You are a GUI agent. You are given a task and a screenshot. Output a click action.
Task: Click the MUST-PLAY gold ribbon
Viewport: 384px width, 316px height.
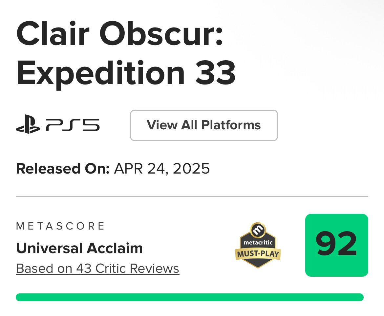[x=258, y=253]
